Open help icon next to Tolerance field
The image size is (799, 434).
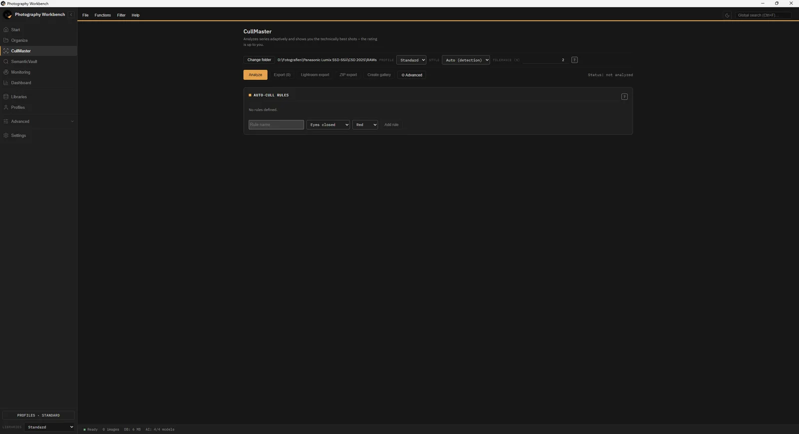click(x=574, y=60)
